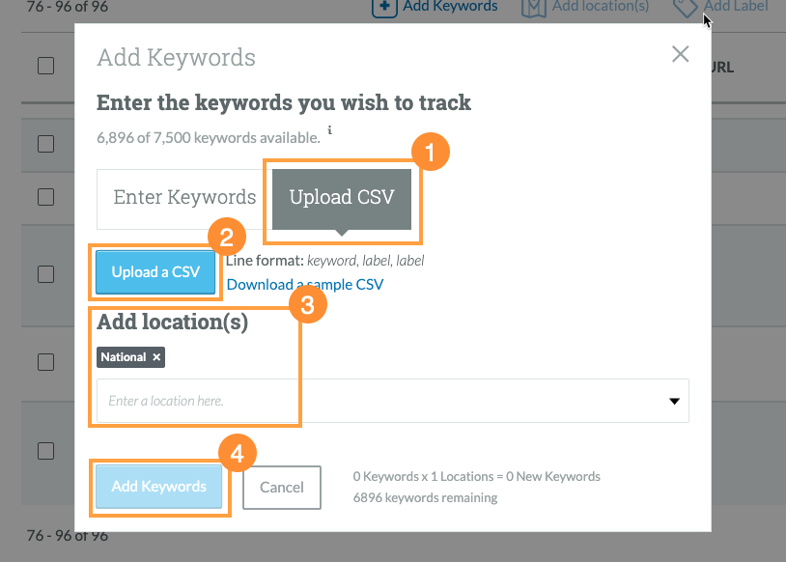Click the Add Keywords plus icon
This screenshot has width=786, height=562.
(386, 7)
